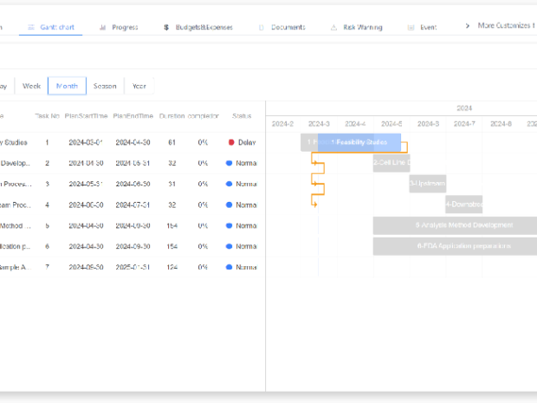537x403 pixels.
Task: Click the Feasibility Studies progress bar
Action: [x=359, y=142]
